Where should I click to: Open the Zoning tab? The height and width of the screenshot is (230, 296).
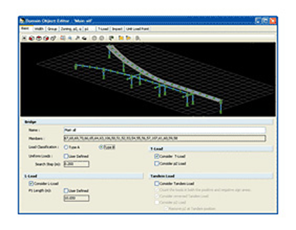pyautogui.click(x=71, y=29)
